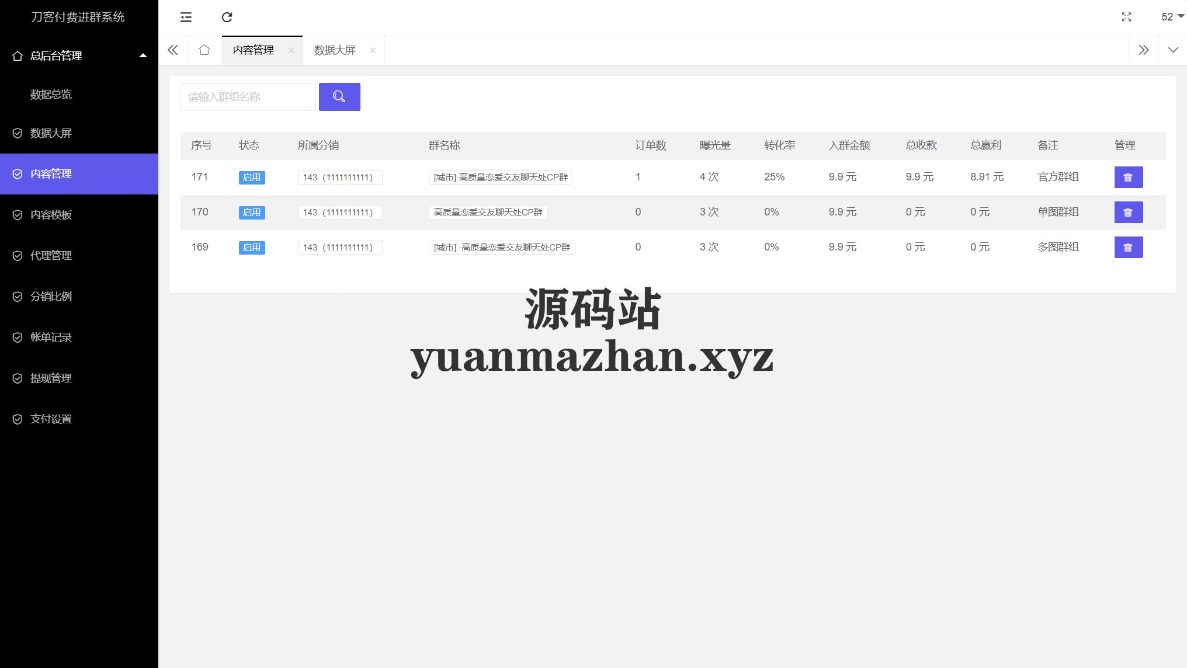Collapse the sidebar with menu fold icon

tap(186, 18)
